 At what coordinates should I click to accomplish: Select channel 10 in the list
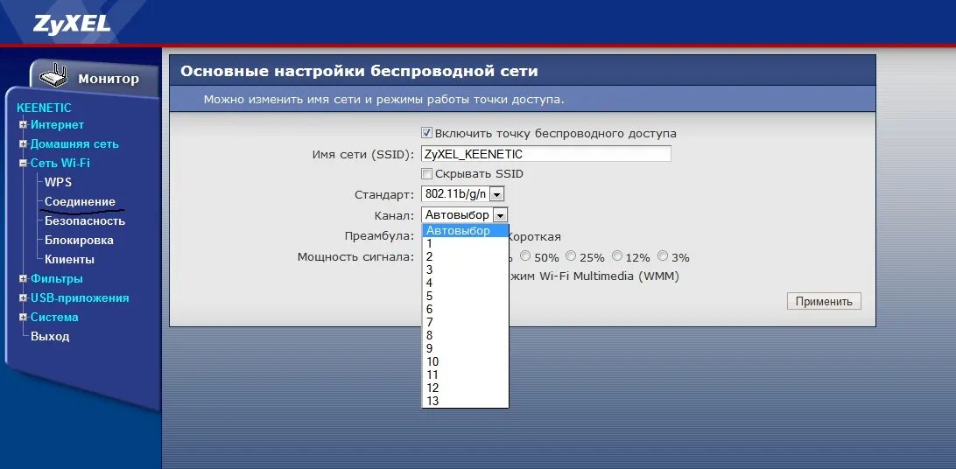[x=465, y=361]
